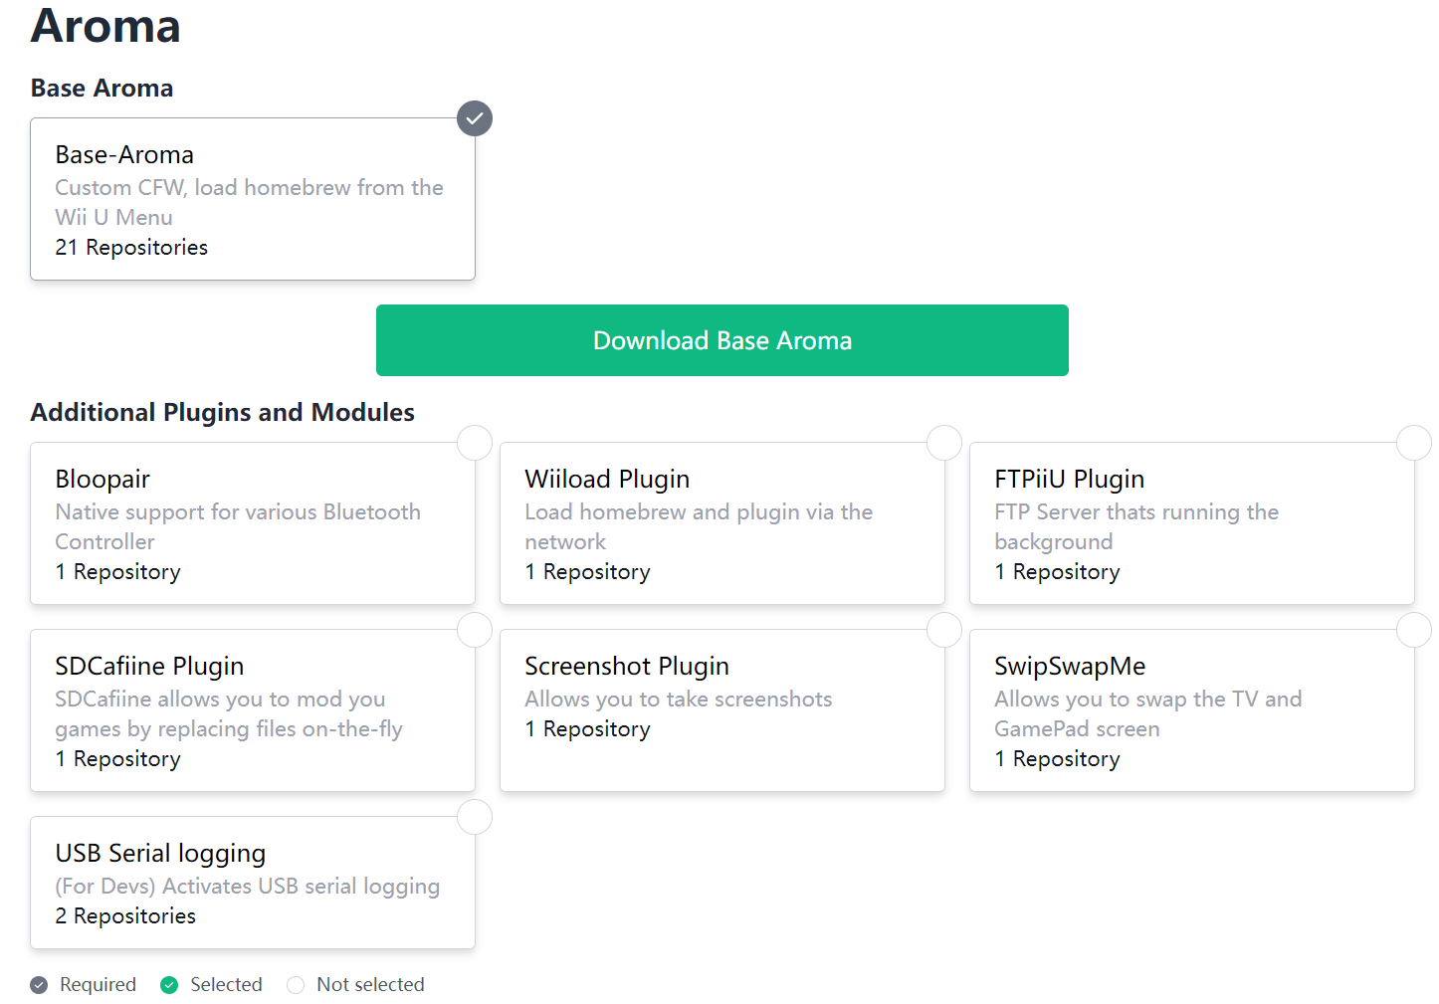Click the green Selected legend icon
The image size is (1439, 1004).
point(169,985)
